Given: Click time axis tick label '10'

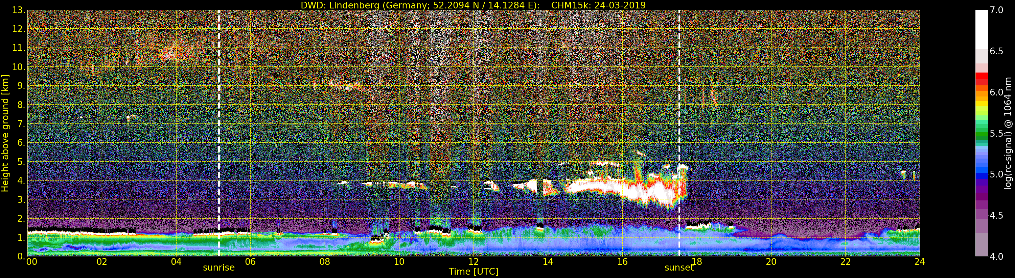Looking at the screenshot, I should click(399, 262).
